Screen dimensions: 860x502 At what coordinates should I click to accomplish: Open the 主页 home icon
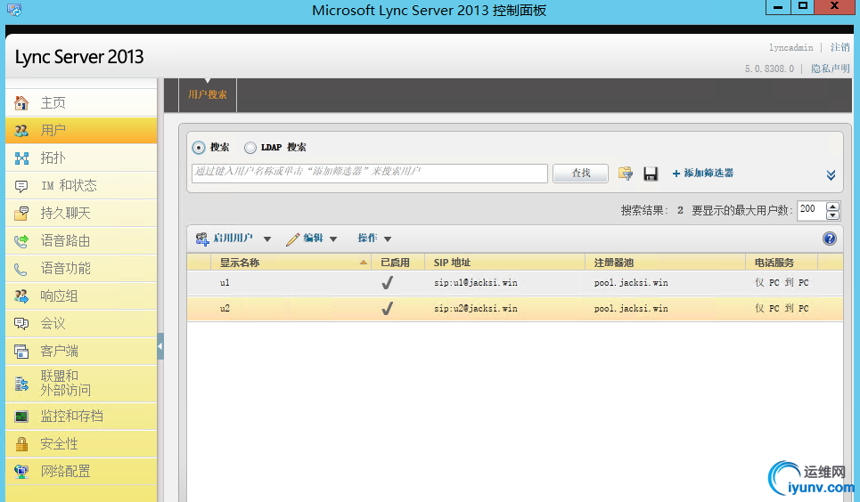pos(21,102)
